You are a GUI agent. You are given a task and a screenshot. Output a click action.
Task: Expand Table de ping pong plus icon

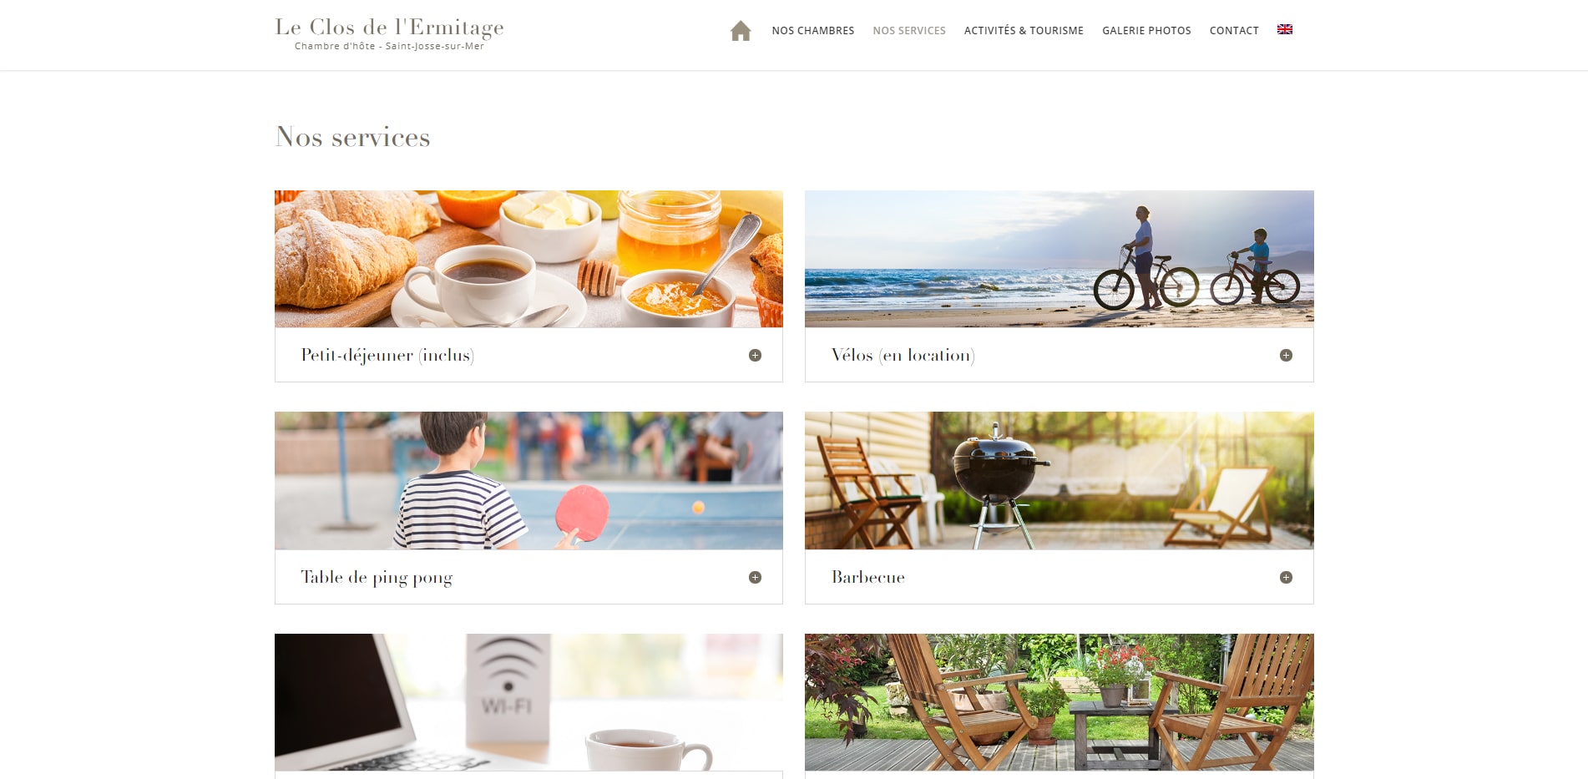[x=755, y=577]
